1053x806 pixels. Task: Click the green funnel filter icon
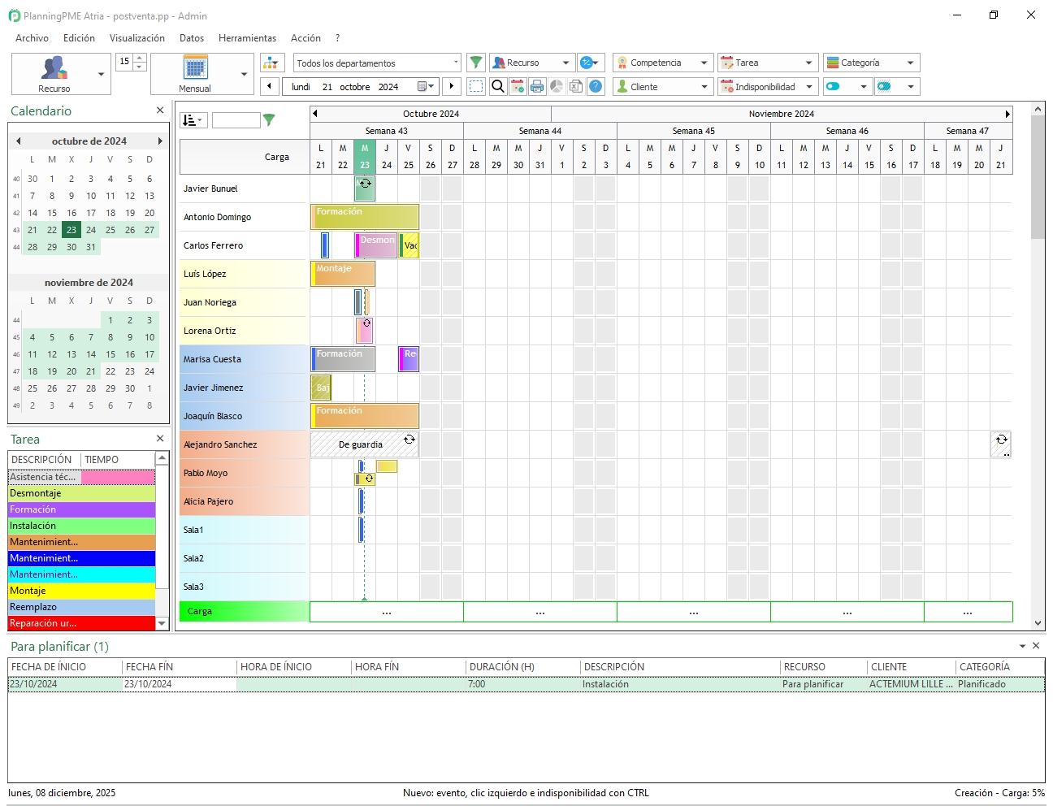476,62
